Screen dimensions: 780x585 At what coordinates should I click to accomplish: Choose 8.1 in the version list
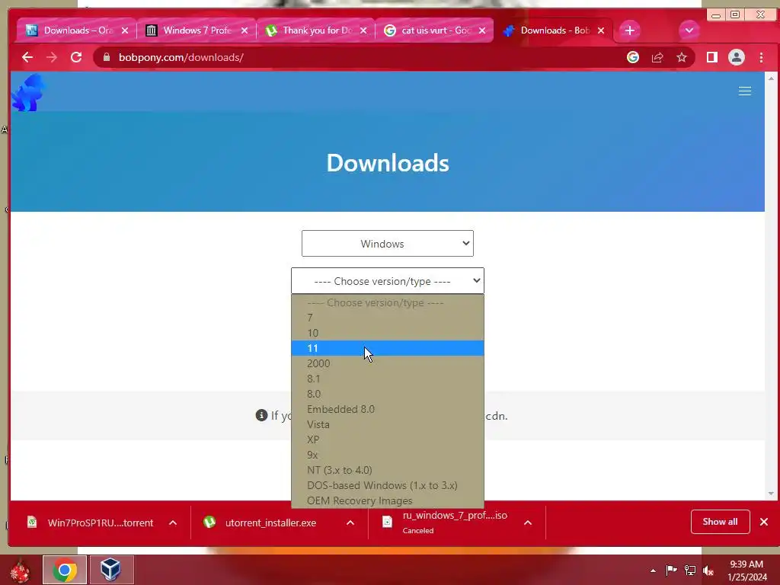point(388,379)
